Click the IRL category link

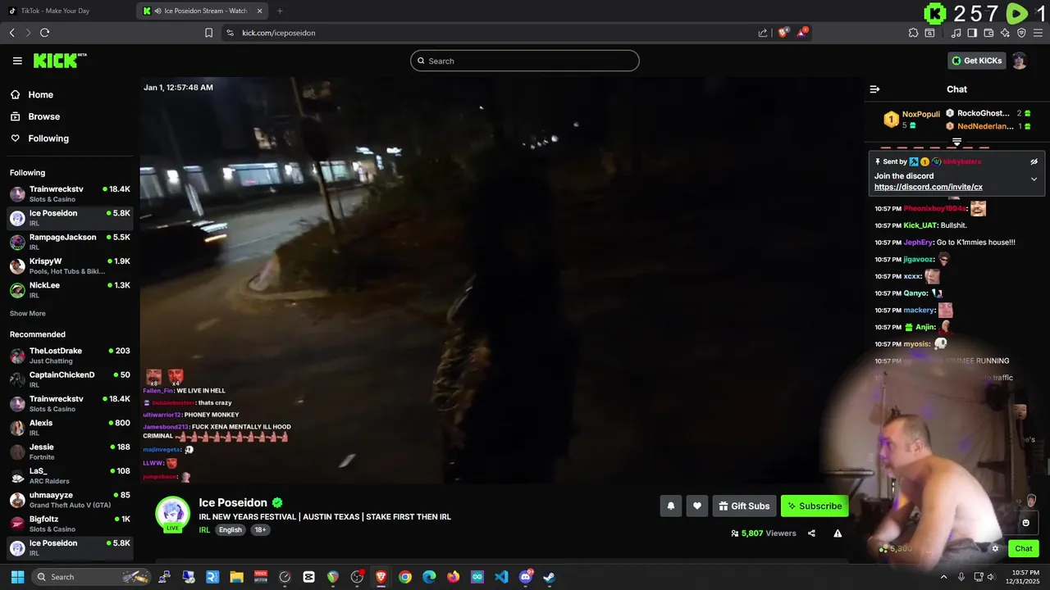pyautogui.click(x=204, y=530)
